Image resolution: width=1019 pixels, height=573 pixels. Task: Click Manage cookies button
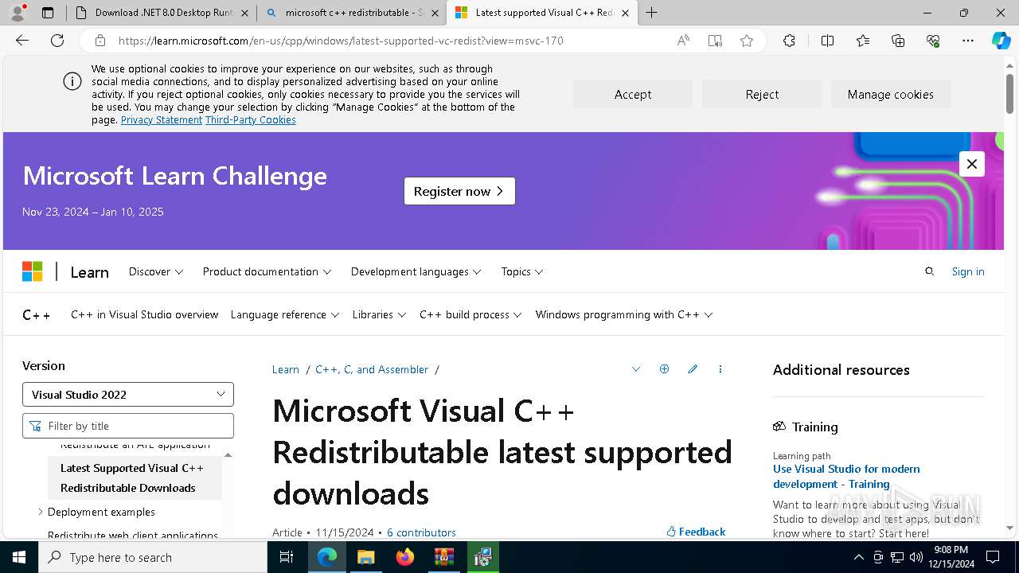[891, 94]
